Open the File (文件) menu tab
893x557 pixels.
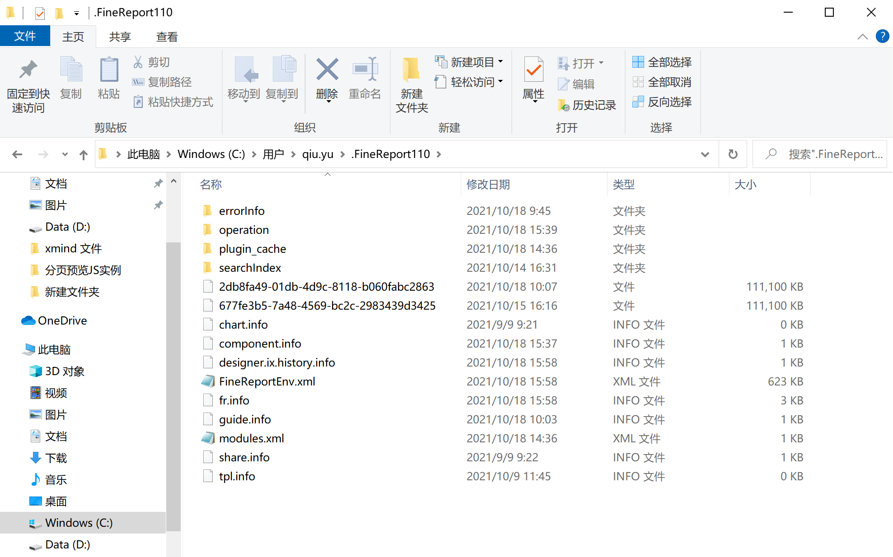[x=25, y=36]
